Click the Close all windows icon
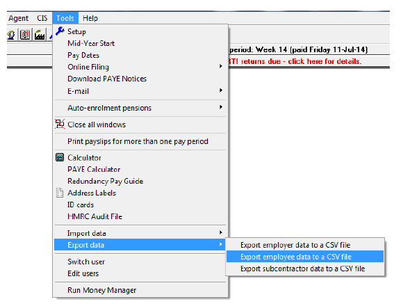Image resolution: width=403 pixels, height=304 pixels. (60, 125)
